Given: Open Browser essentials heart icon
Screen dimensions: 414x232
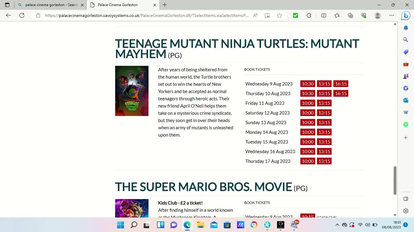Looking at the screenshot, I should (x=364, y=15).
